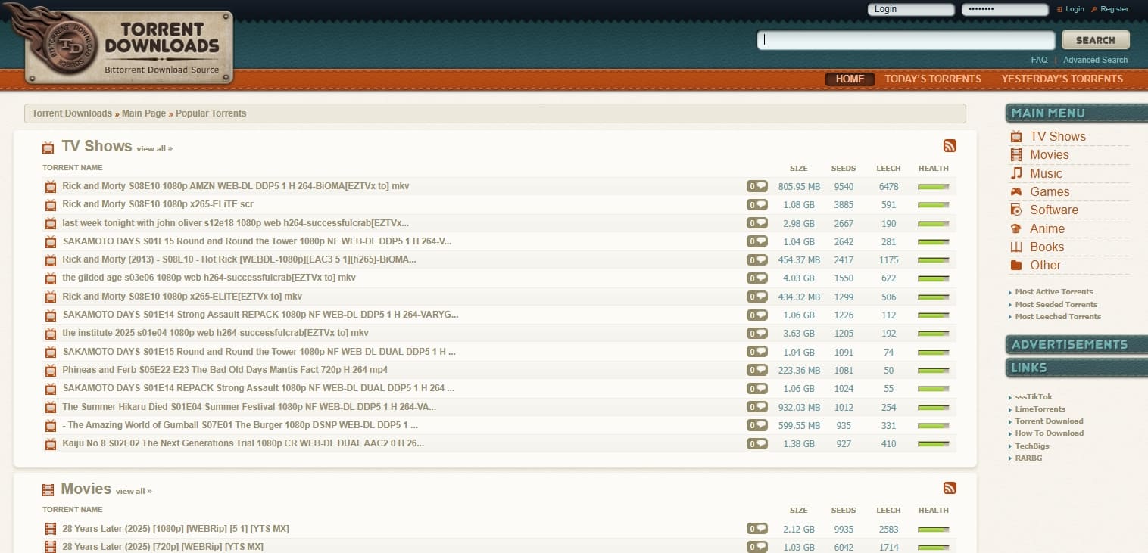Click health bar of Kaiju No 8 row

[x=934, y=444]
